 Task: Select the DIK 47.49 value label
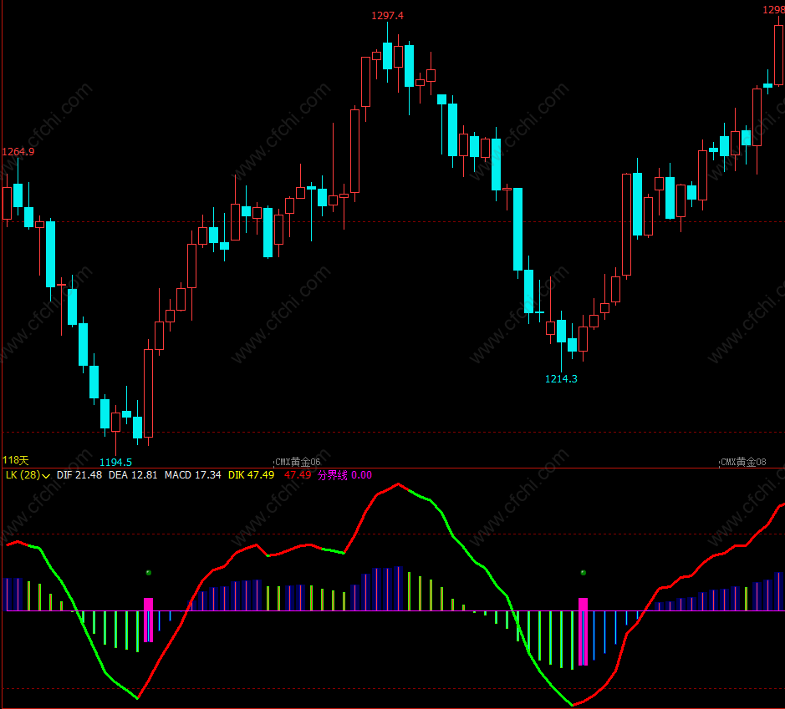[252, 475]
